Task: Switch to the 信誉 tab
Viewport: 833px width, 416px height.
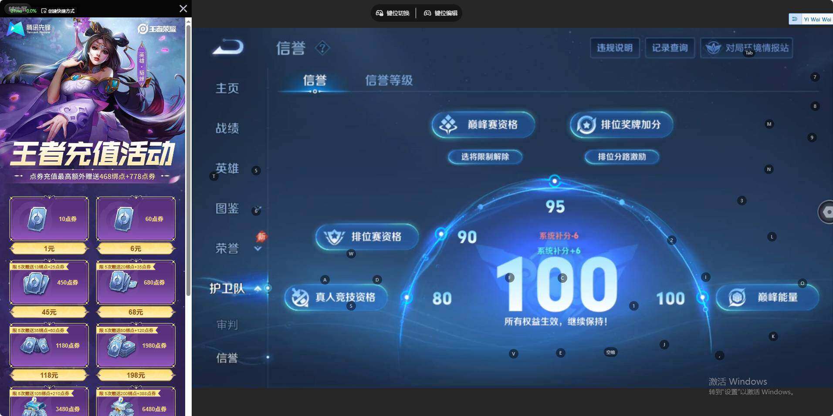Action: tap(315, 80)
